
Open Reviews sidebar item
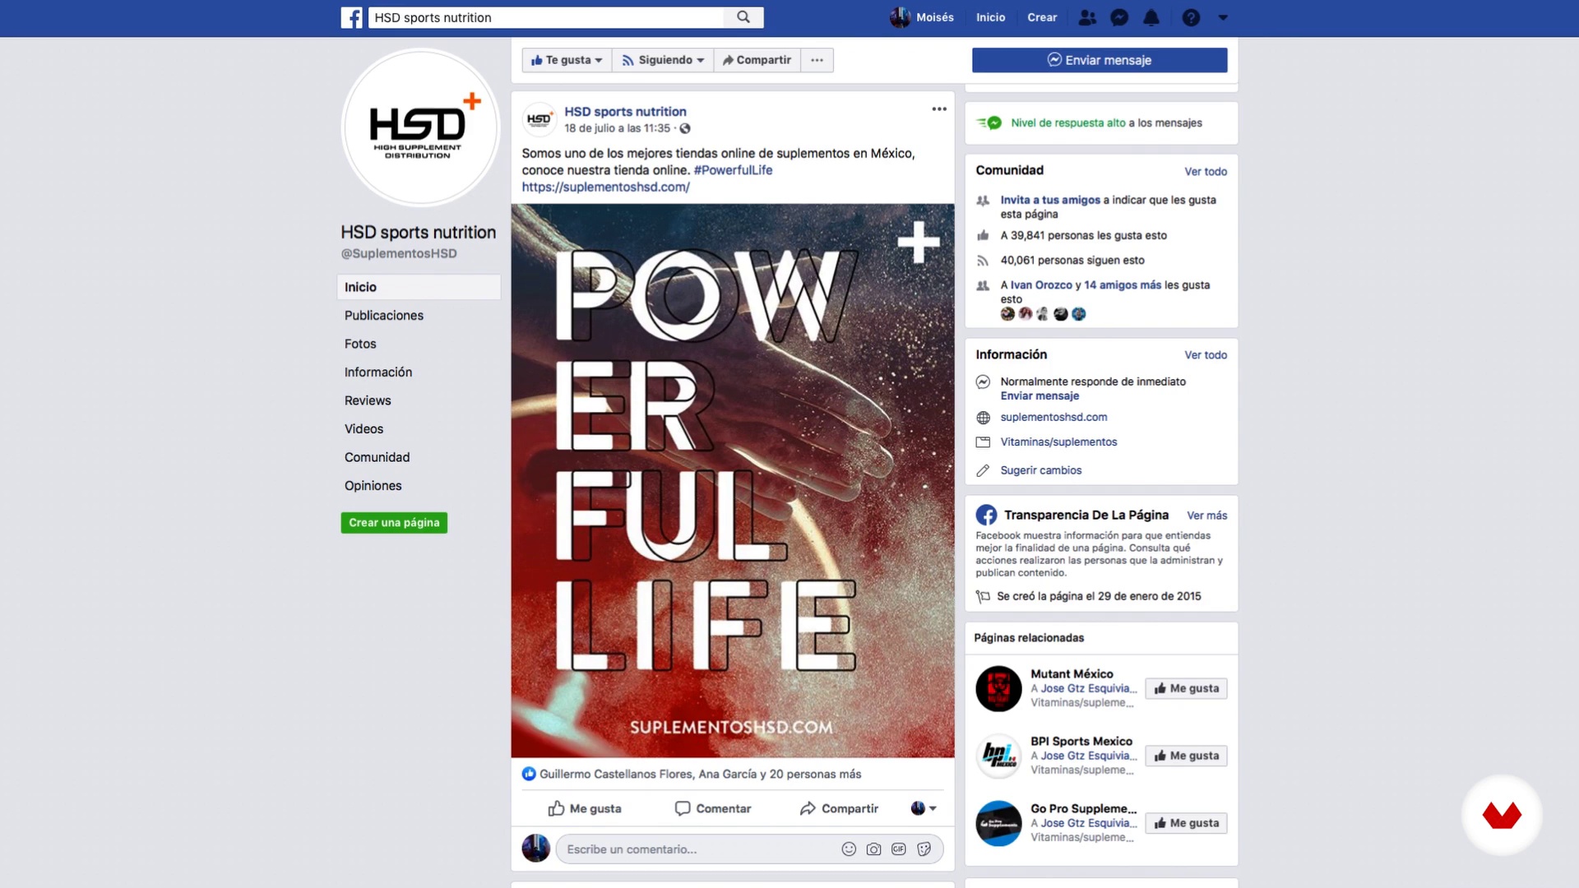[368, 400]
